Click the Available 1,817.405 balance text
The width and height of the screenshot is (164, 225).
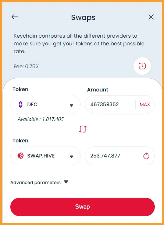[x=40, y=119]
